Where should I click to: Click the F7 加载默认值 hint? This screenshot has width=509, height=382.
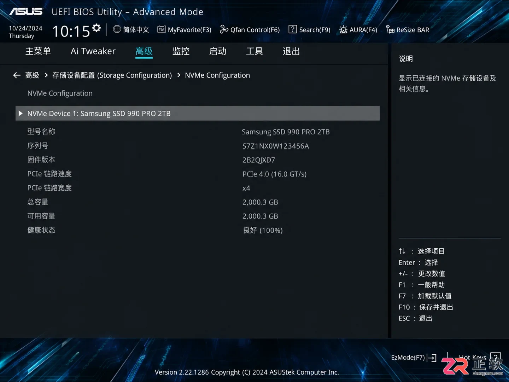coord(425,296)
